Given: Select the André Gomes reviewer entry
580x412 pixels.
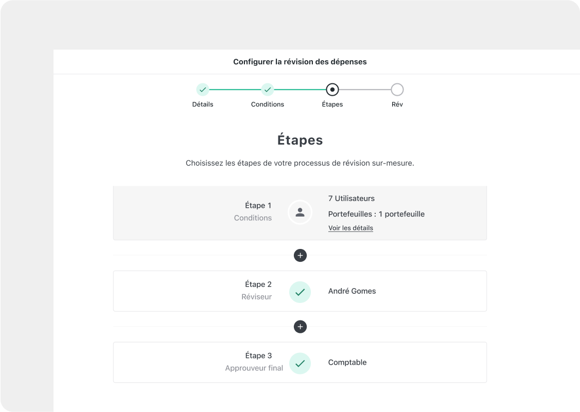Looking at the screenshot, I should coord(352,291).
